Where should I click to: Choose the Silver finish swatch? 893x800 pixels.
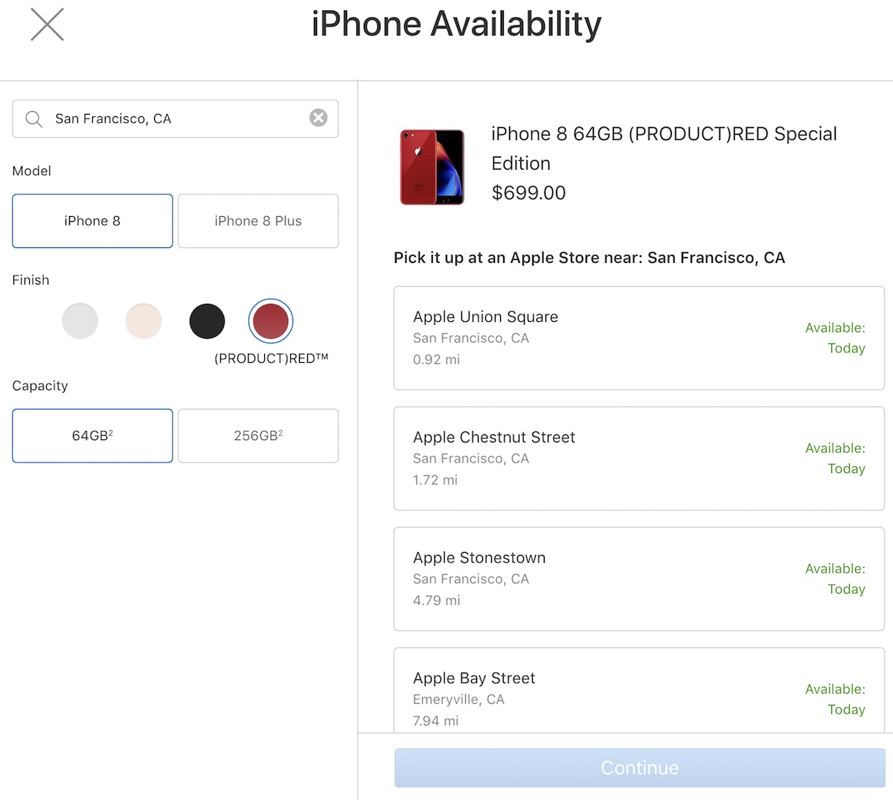pyautogui.click(x=80, y=321)
